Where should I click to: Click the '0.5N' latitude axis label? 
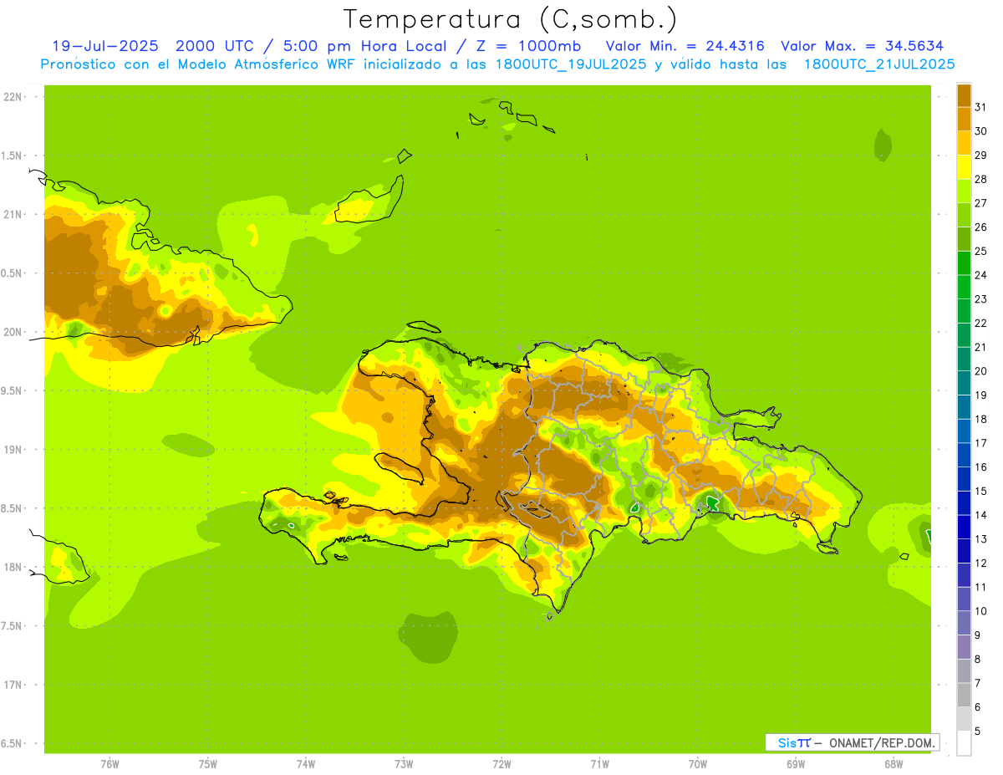(x=11, y=273)
